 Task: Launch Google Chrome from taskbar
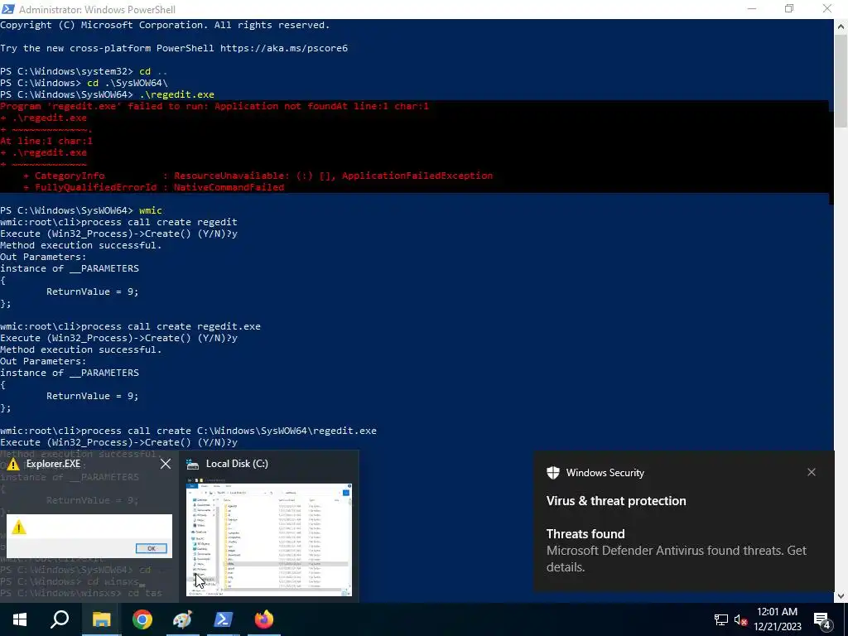click(x=142, y=619)
